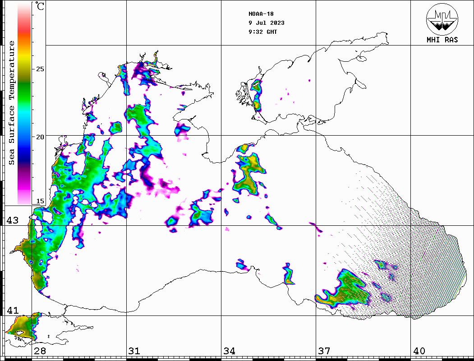The image size is (474, 361).
Task: Select the date text 9 Jul 2023
Action: (267, 23)
